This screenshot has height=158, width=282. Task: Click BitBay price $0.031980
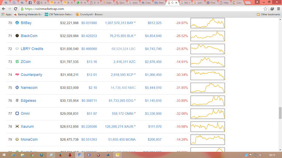click(89, 23)
